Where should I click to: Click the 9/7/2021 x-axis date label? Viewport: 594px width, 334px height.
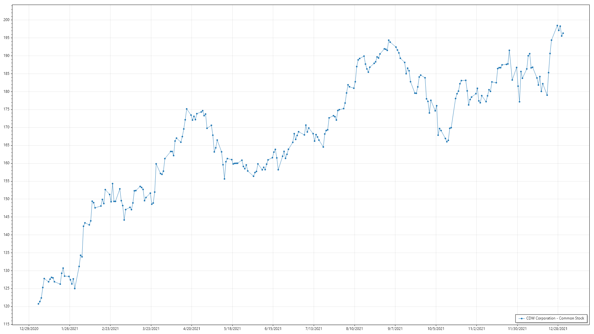(395, 328)
